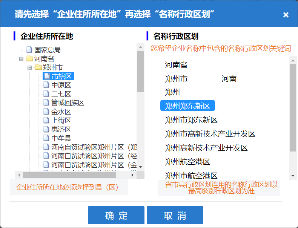Click the file icon next to 惠济区
This screenshot has width=298, height=228.
[46, 129]
